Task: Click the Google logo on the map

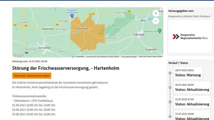Action: 19,55
